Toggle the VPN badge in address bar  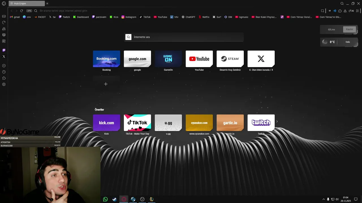tap(29, 11)
